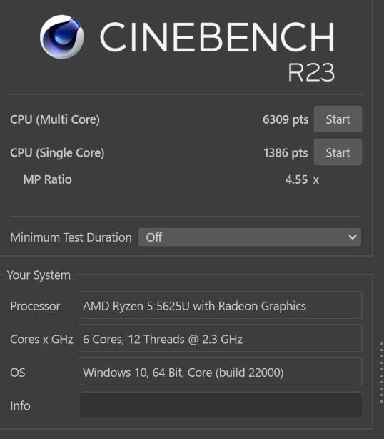
Task: Select the CPU (Multi Core) label
Action: pos(55,119)
